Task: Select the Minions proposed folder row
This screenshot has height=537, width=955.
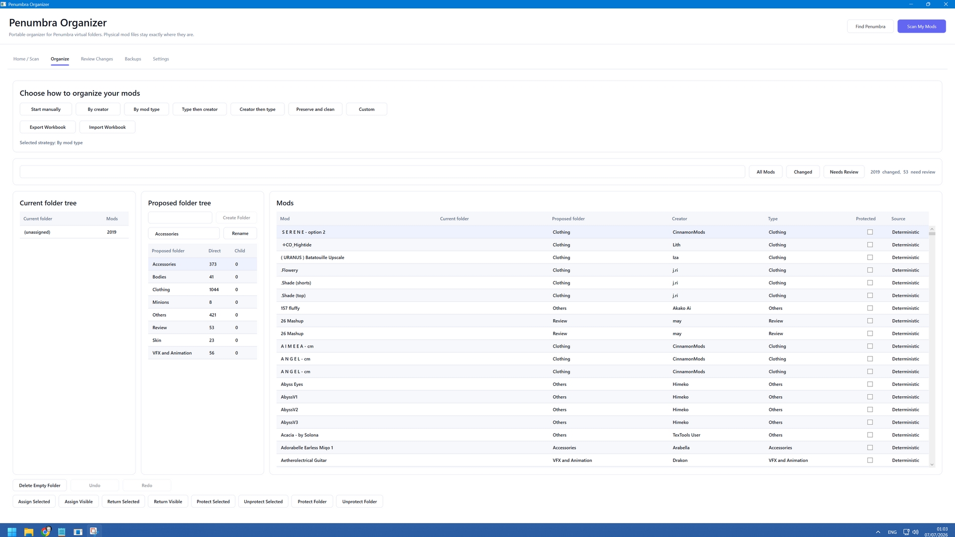Action: click(202, 302)
